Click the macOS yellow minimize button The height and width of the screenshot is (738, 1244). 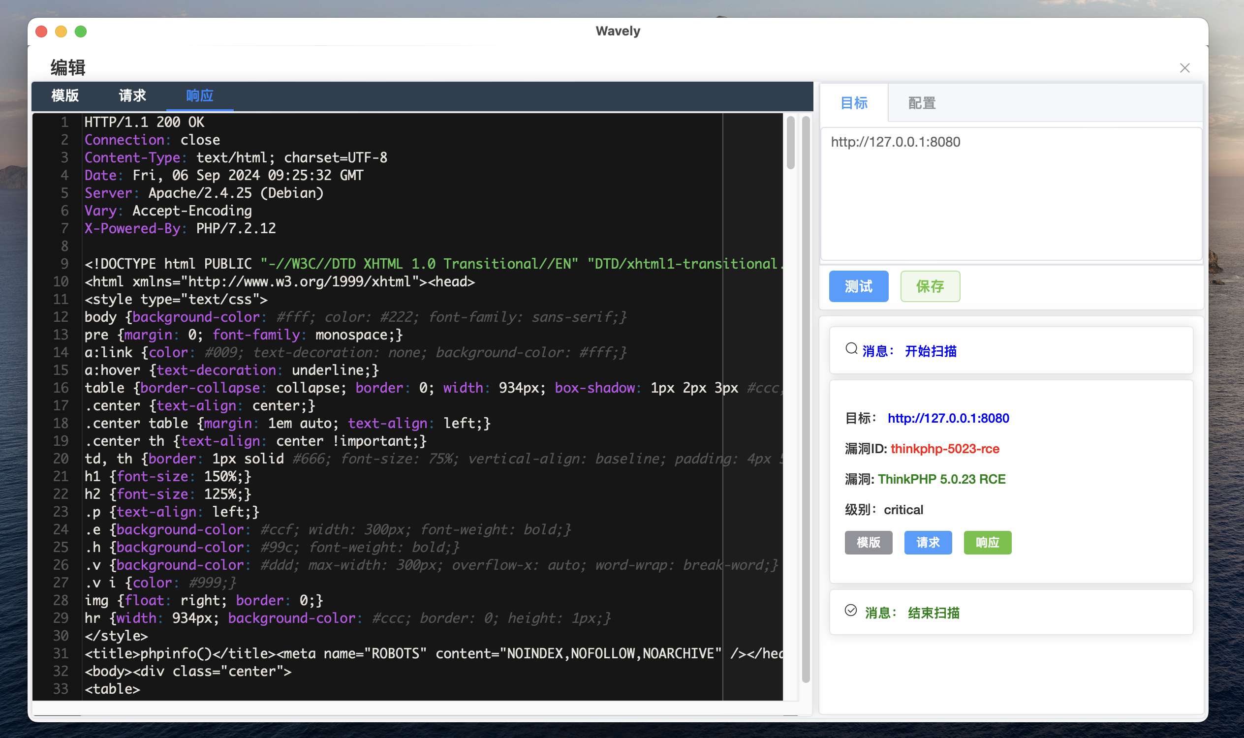coord(61,31)
